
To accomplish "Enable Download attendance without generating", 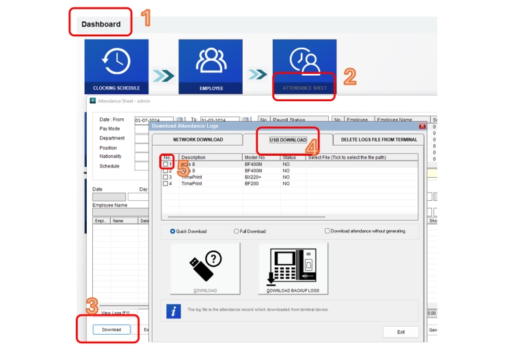I will [x=328, y=231].
